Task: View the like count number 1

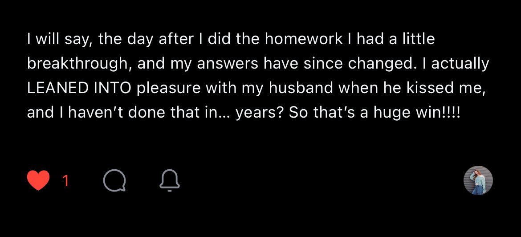Action: pos(65,181)
